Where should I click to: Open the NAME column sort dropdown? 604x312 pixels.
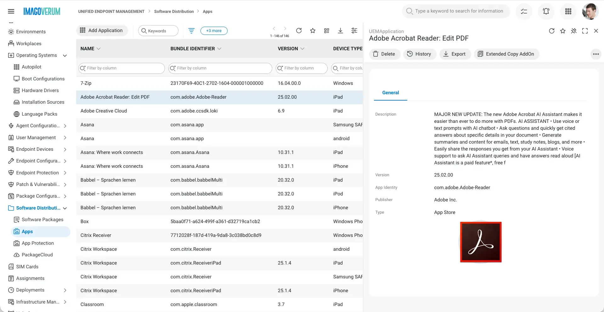click(99, 49)
